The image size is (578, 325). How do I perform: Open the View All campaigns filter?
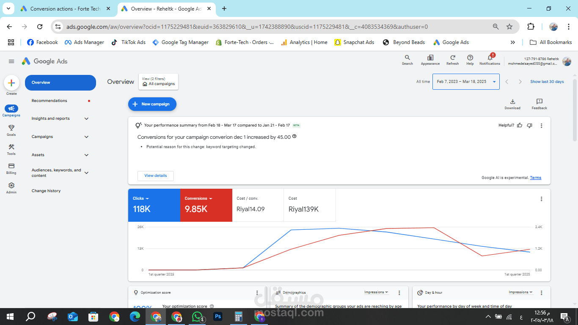[x=159, y=82]
